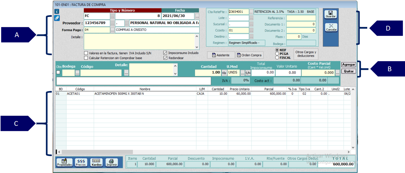Click the % Iva column header
This screenshot has height=173, width=405.
292,89
